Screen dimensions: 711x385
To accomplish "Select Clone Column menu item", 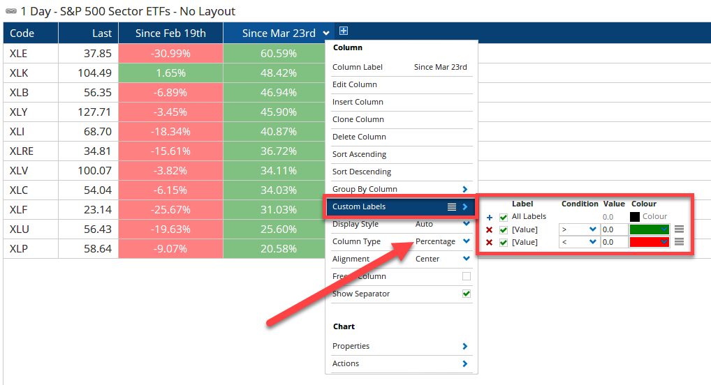I will click(402, 119).
